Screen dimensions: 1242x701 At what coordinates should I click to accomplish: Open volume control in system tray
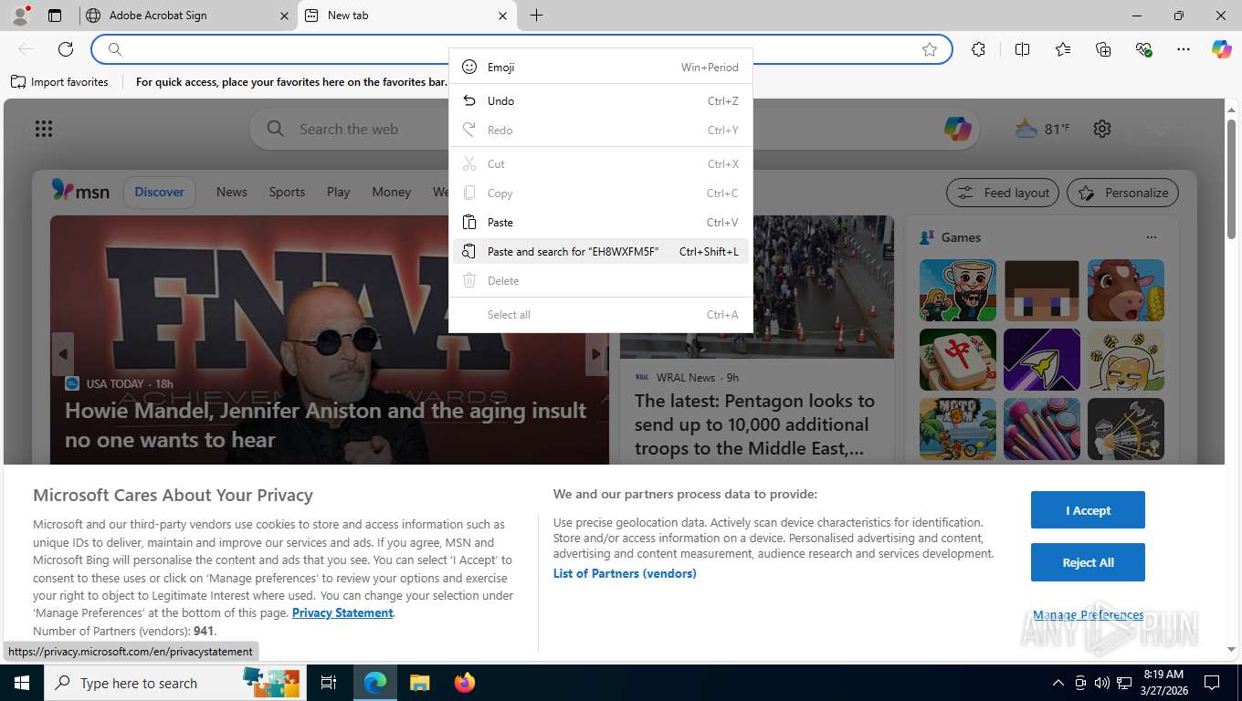1101,683
